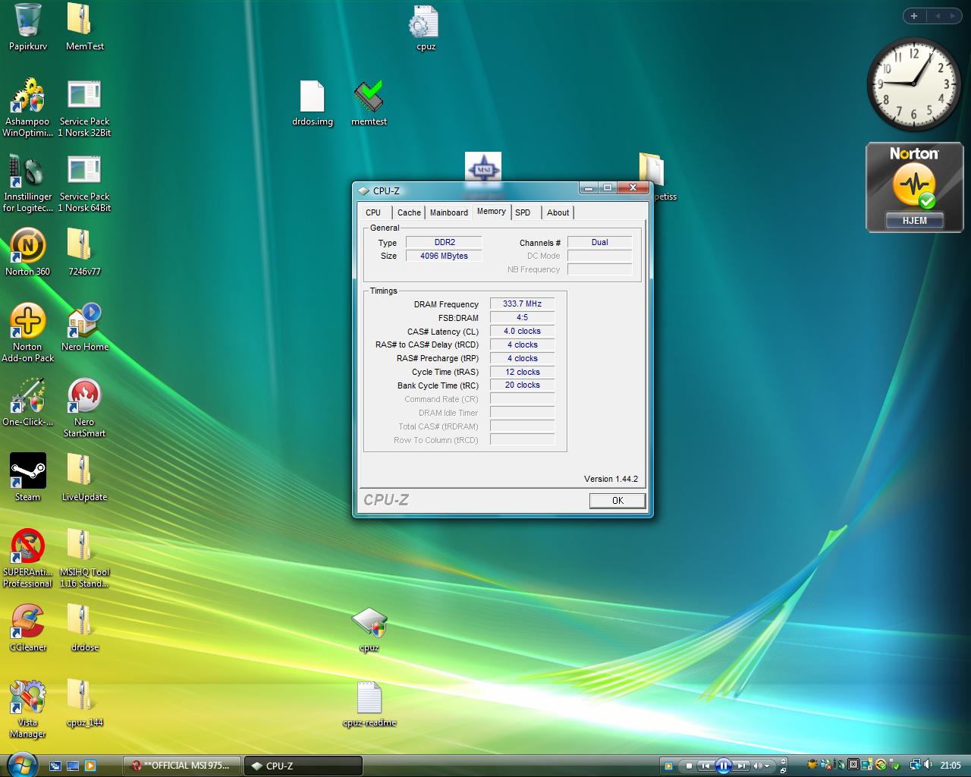Click the Norton gadget status icon

click(914, 185)
